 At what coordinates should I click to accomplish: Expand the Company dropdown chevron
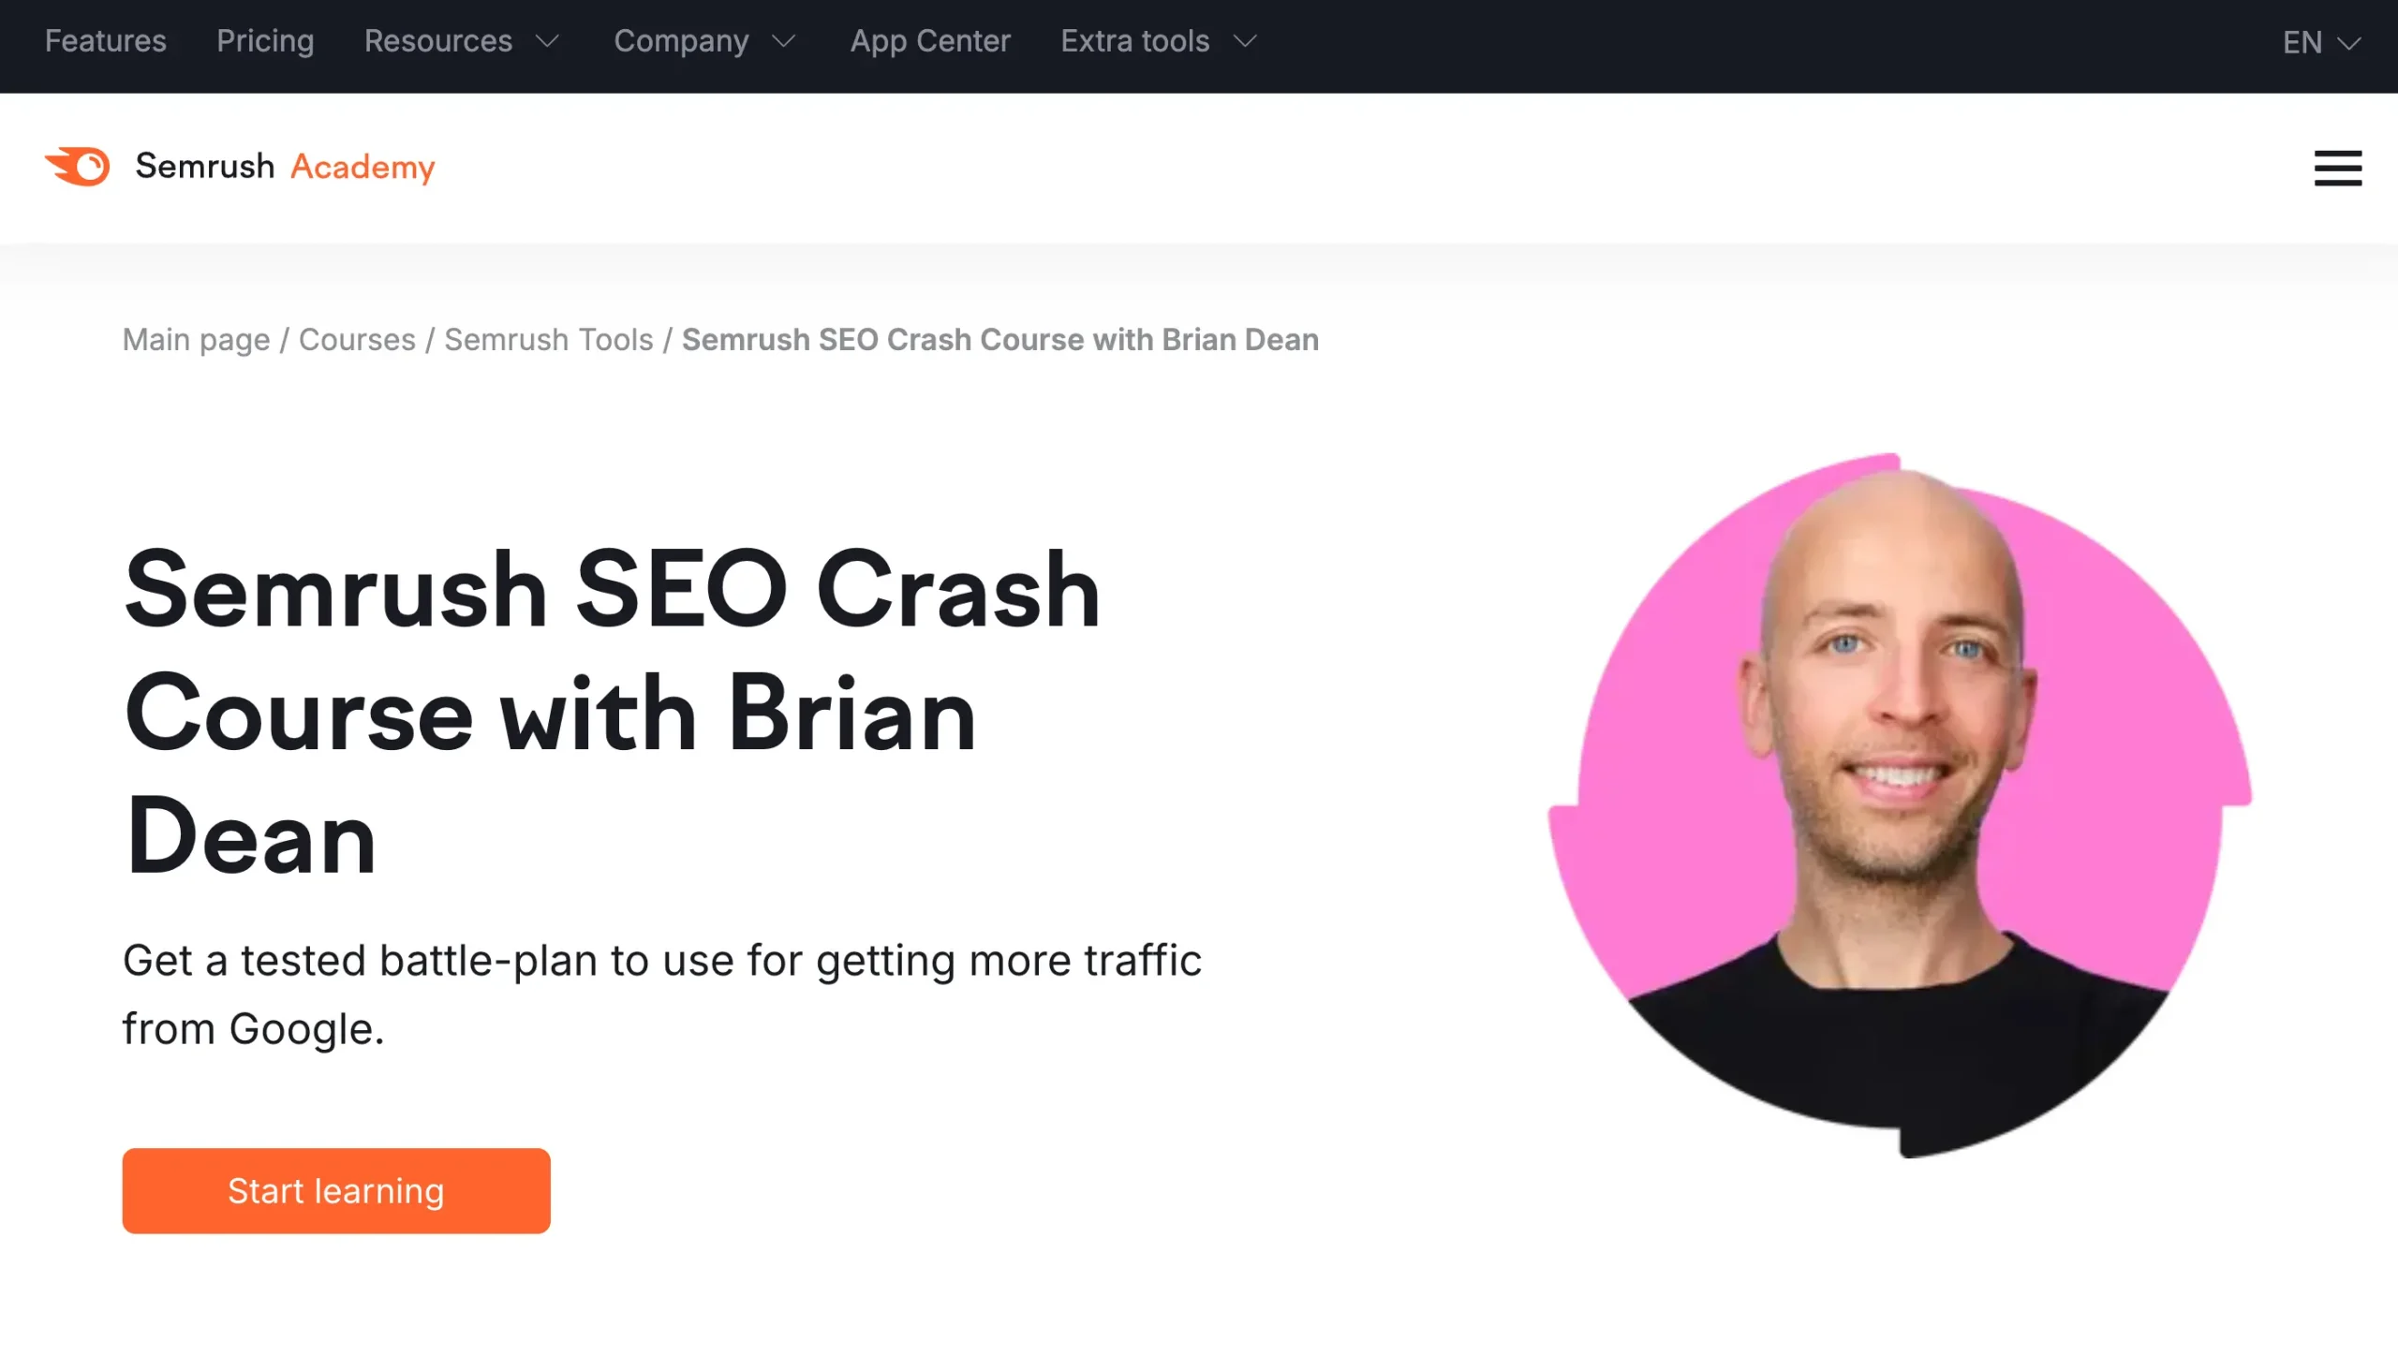[784, 41]
